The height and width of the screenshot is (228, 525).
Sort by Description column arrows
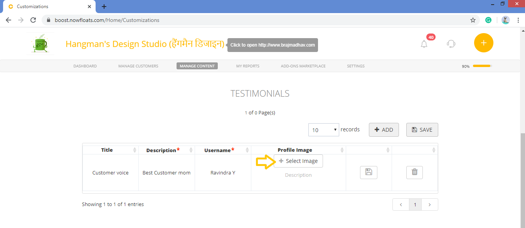click(x=191, y=150)
